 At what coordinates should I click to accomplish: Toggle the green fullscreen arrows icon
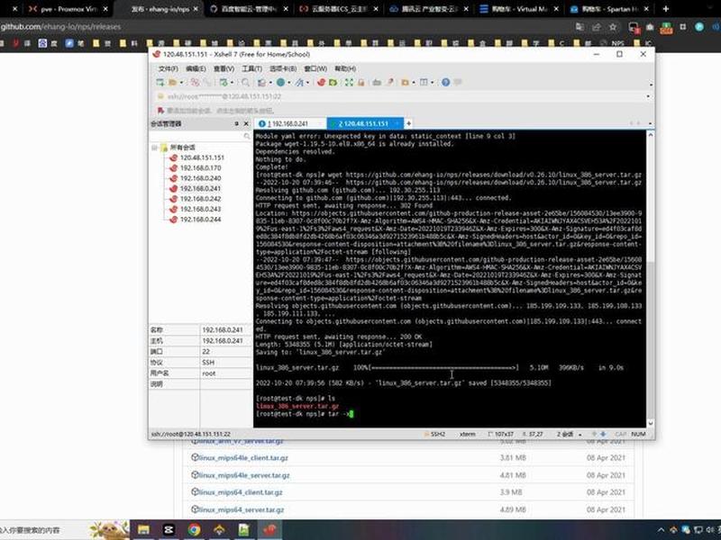point(349,82)
